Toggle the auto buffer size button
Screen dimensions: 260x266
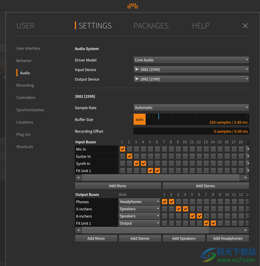139,119
